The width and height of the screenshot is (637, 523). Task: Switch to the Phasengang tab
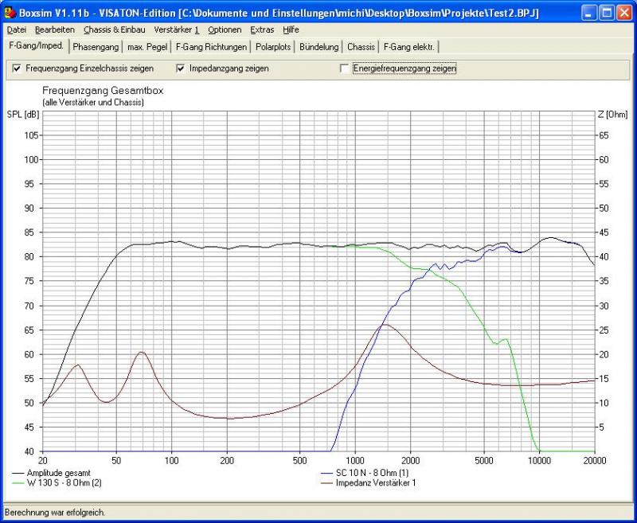(x=96, y=46)
